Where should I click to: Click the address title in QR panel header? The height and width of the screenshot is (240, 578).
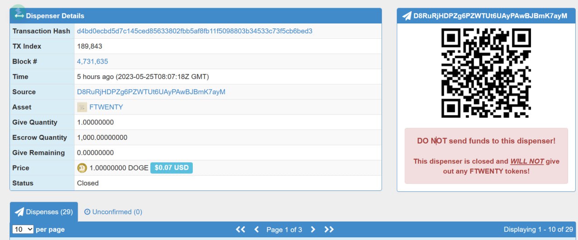click(490, 16)
